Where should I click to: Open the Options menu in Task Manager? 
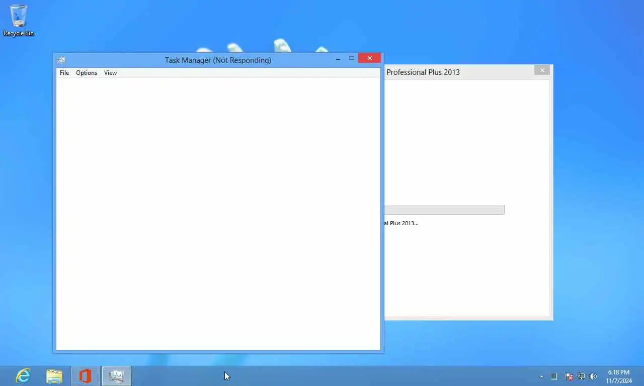[x=87, y=73]
